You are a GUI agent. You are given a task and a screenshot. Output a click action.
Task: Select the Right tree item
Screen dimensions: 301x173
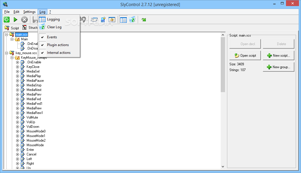click(30, 164)
